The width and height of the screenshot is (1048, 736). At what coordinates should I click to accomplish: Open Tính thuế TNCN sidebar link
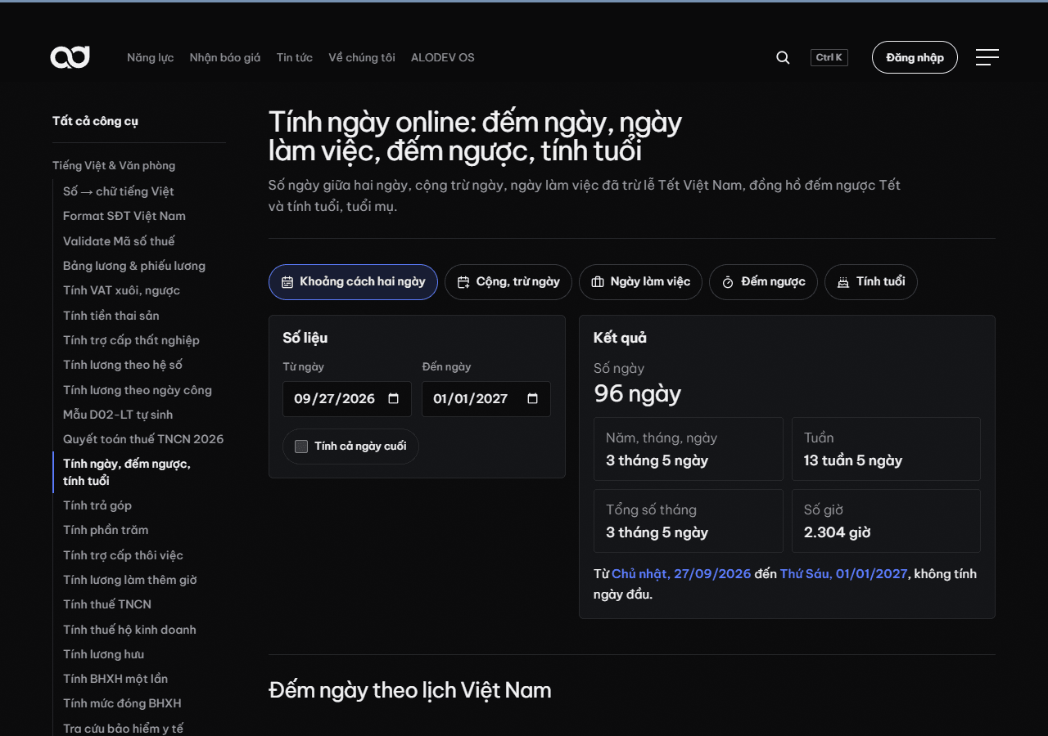[107, 604]
